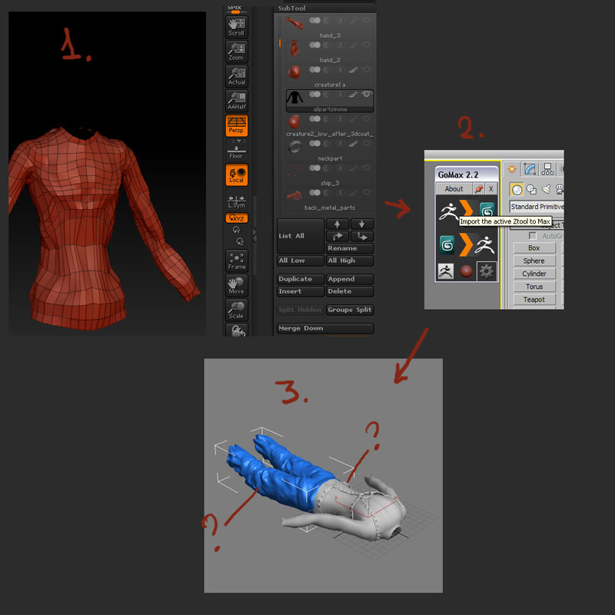Select the Scroll navigation tool

[237, 27]
